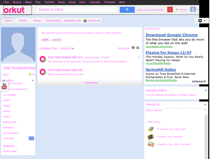Click Orkut Style link
Screen dimensions: 212x159
[x=123, y=48]
